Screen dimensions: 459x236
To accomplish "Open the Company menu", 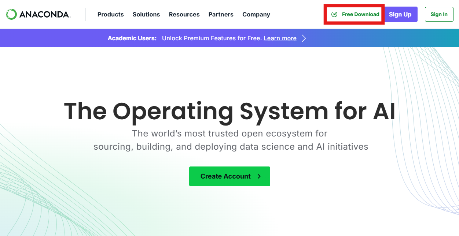I will [x=256, y=14].
